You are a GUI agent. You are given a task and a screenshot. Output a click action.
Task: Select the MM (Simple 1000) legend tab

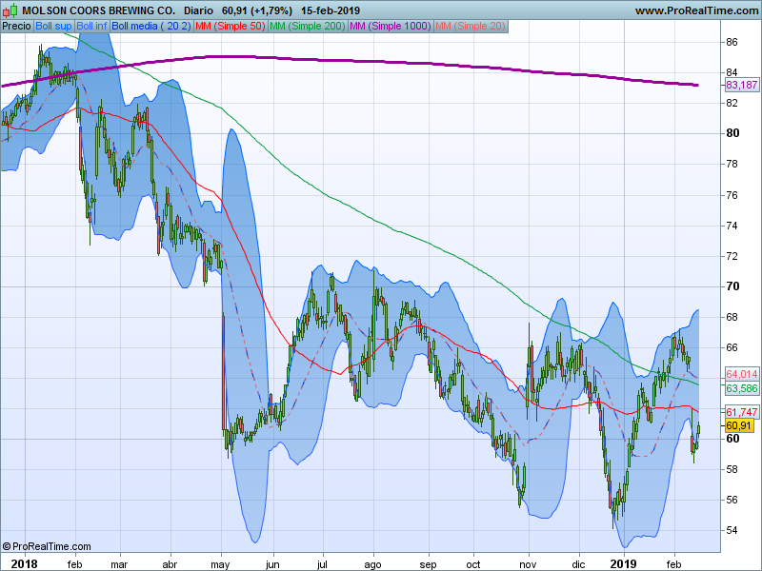coord(391,27)
